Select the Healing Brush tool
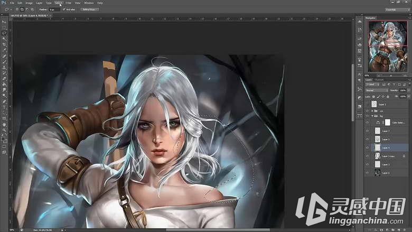This screenshot has width=412, height=232. 4,56
